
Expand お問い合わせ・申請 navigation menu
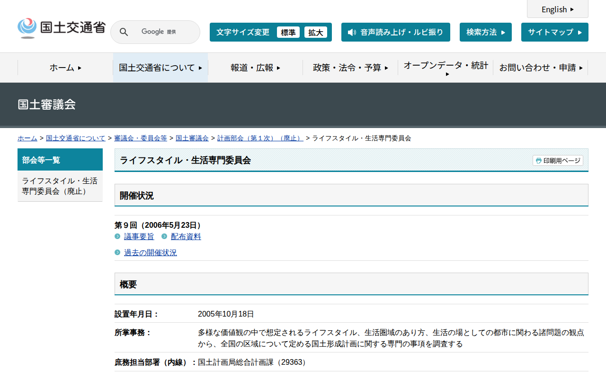tap(541, 68)
